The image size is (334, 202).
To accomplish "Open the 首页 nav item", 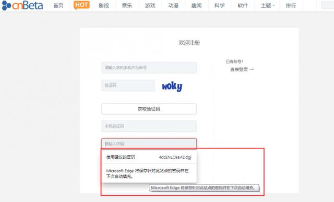I will 58,6.
